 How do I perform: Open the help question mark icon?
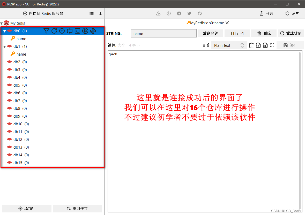pyautogui.click(x=169, y=13)
